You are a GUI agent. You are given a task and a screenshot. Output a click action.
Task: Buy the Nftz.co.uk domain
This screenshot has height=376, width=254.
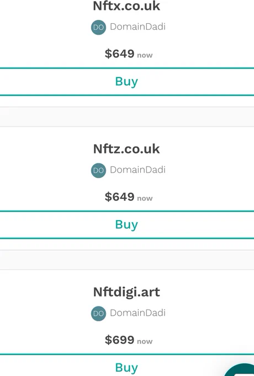tap(127, 224)
